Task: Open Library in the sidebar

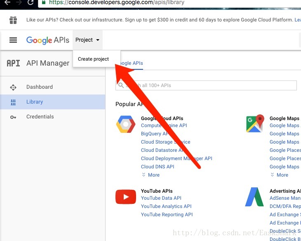Action: coord(35,102)
